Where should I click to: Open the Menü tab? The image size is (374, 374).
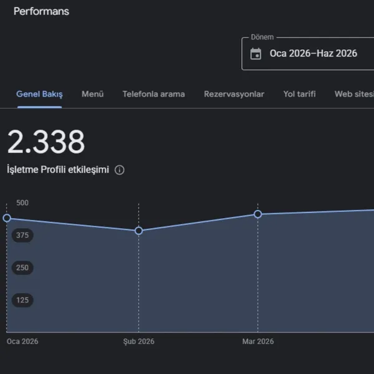click(x=92, y=94)
